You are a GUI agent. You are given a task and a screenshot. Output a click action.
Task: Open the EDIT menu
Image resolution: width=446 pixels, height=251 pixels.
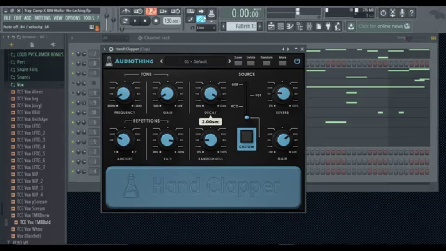coord(17,18)
